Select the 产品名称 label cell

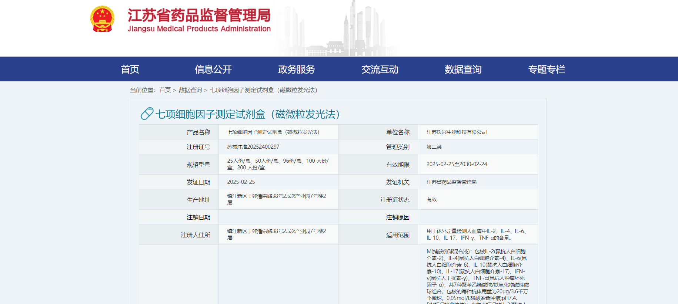click(179, 132)
